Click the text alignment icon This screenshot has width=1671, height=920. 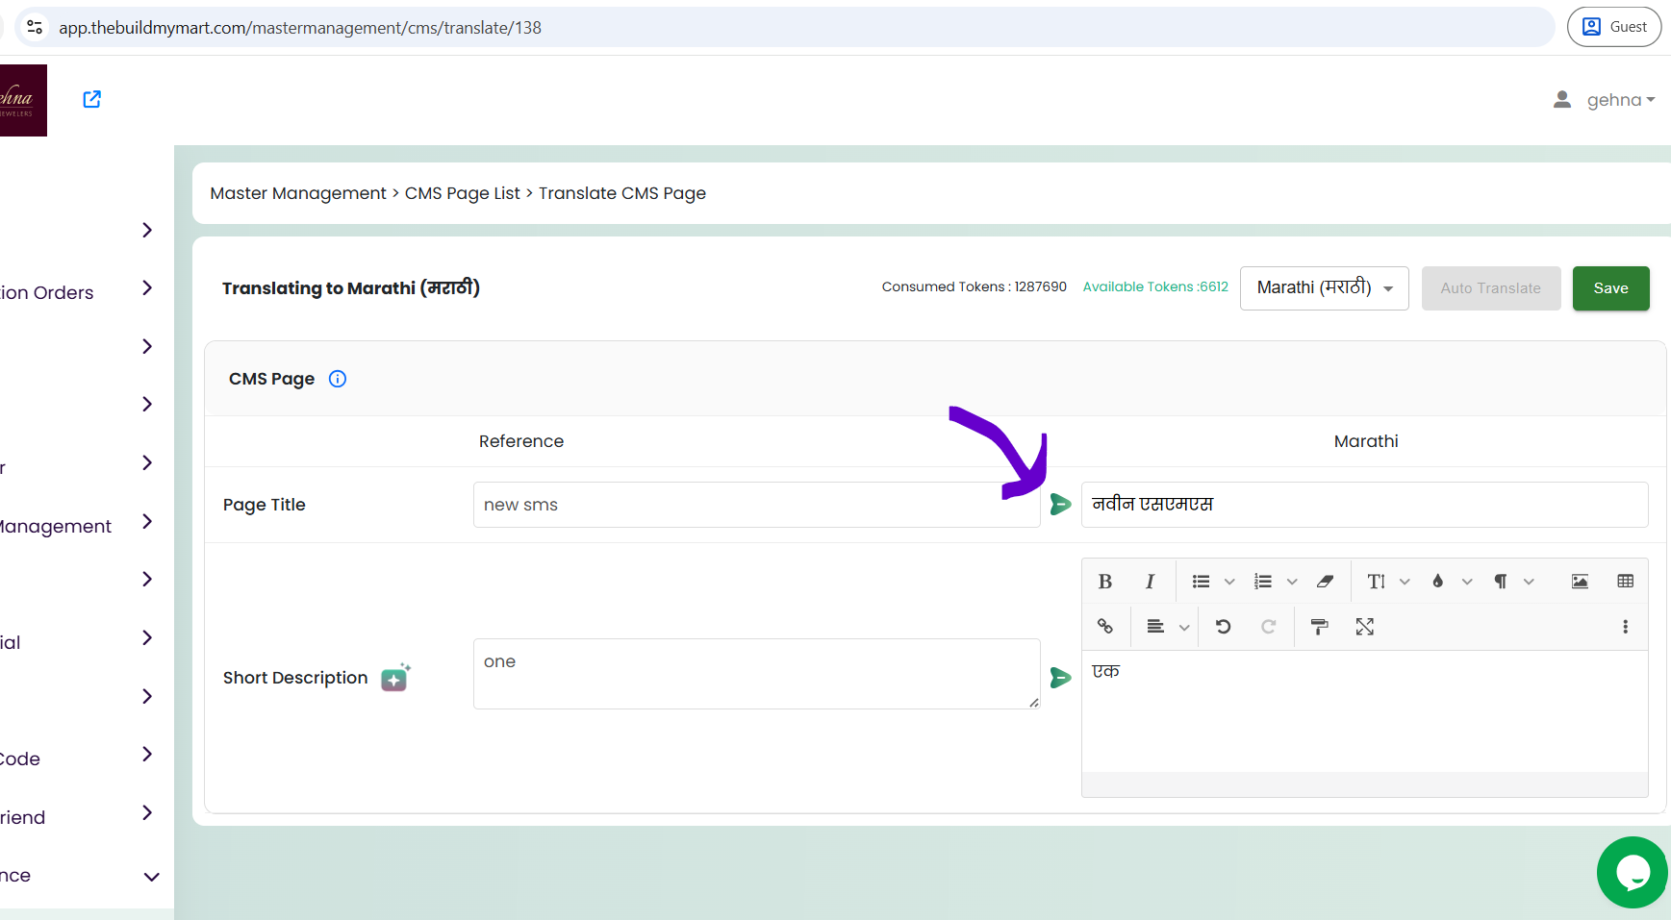click(1156, 627)
